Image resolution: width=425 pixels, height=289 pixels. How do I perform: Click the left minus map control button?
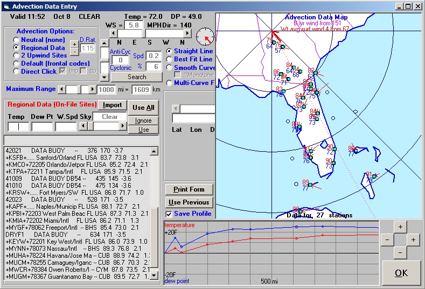click(x=386, y=240)
